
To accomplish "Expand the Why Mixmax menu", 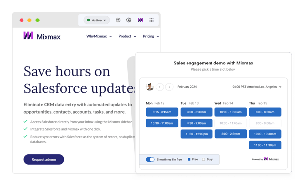I will coord(99,36).
